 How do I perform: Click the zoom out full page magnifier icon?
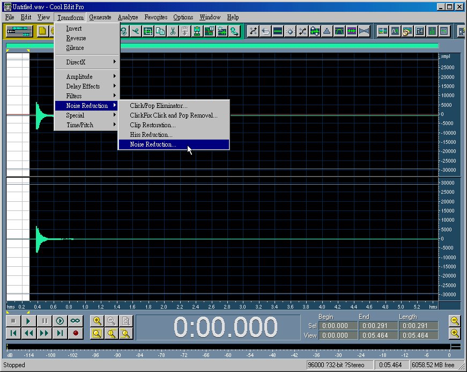click(125, 320)
